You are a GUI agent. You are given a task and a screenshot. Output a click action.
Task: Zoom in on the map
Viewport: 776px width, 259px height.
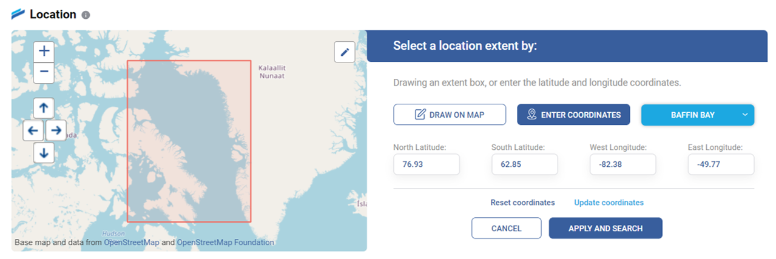(44, 52)
